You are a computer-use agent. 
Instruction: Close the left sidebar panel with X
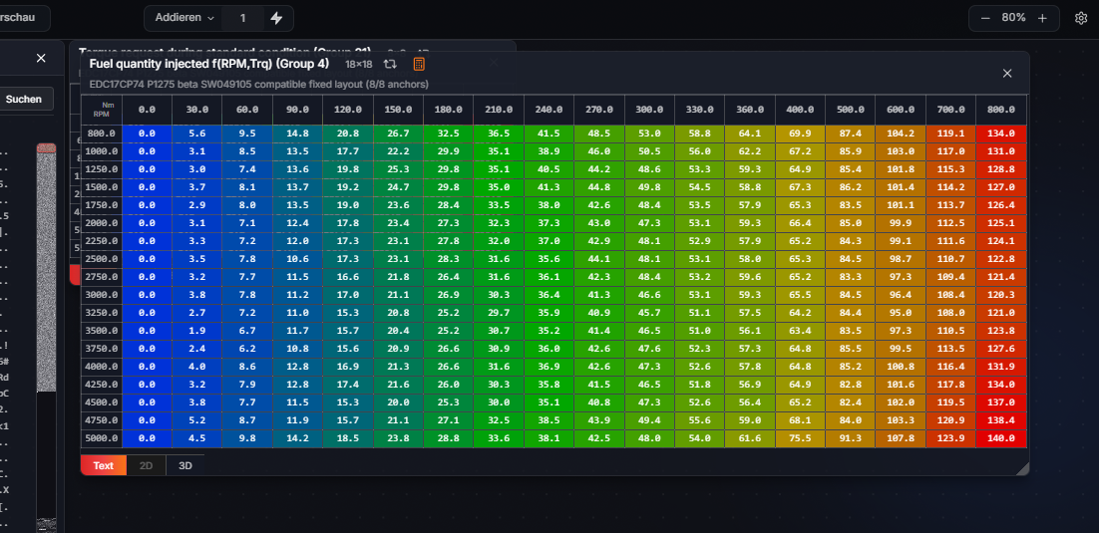41,58
